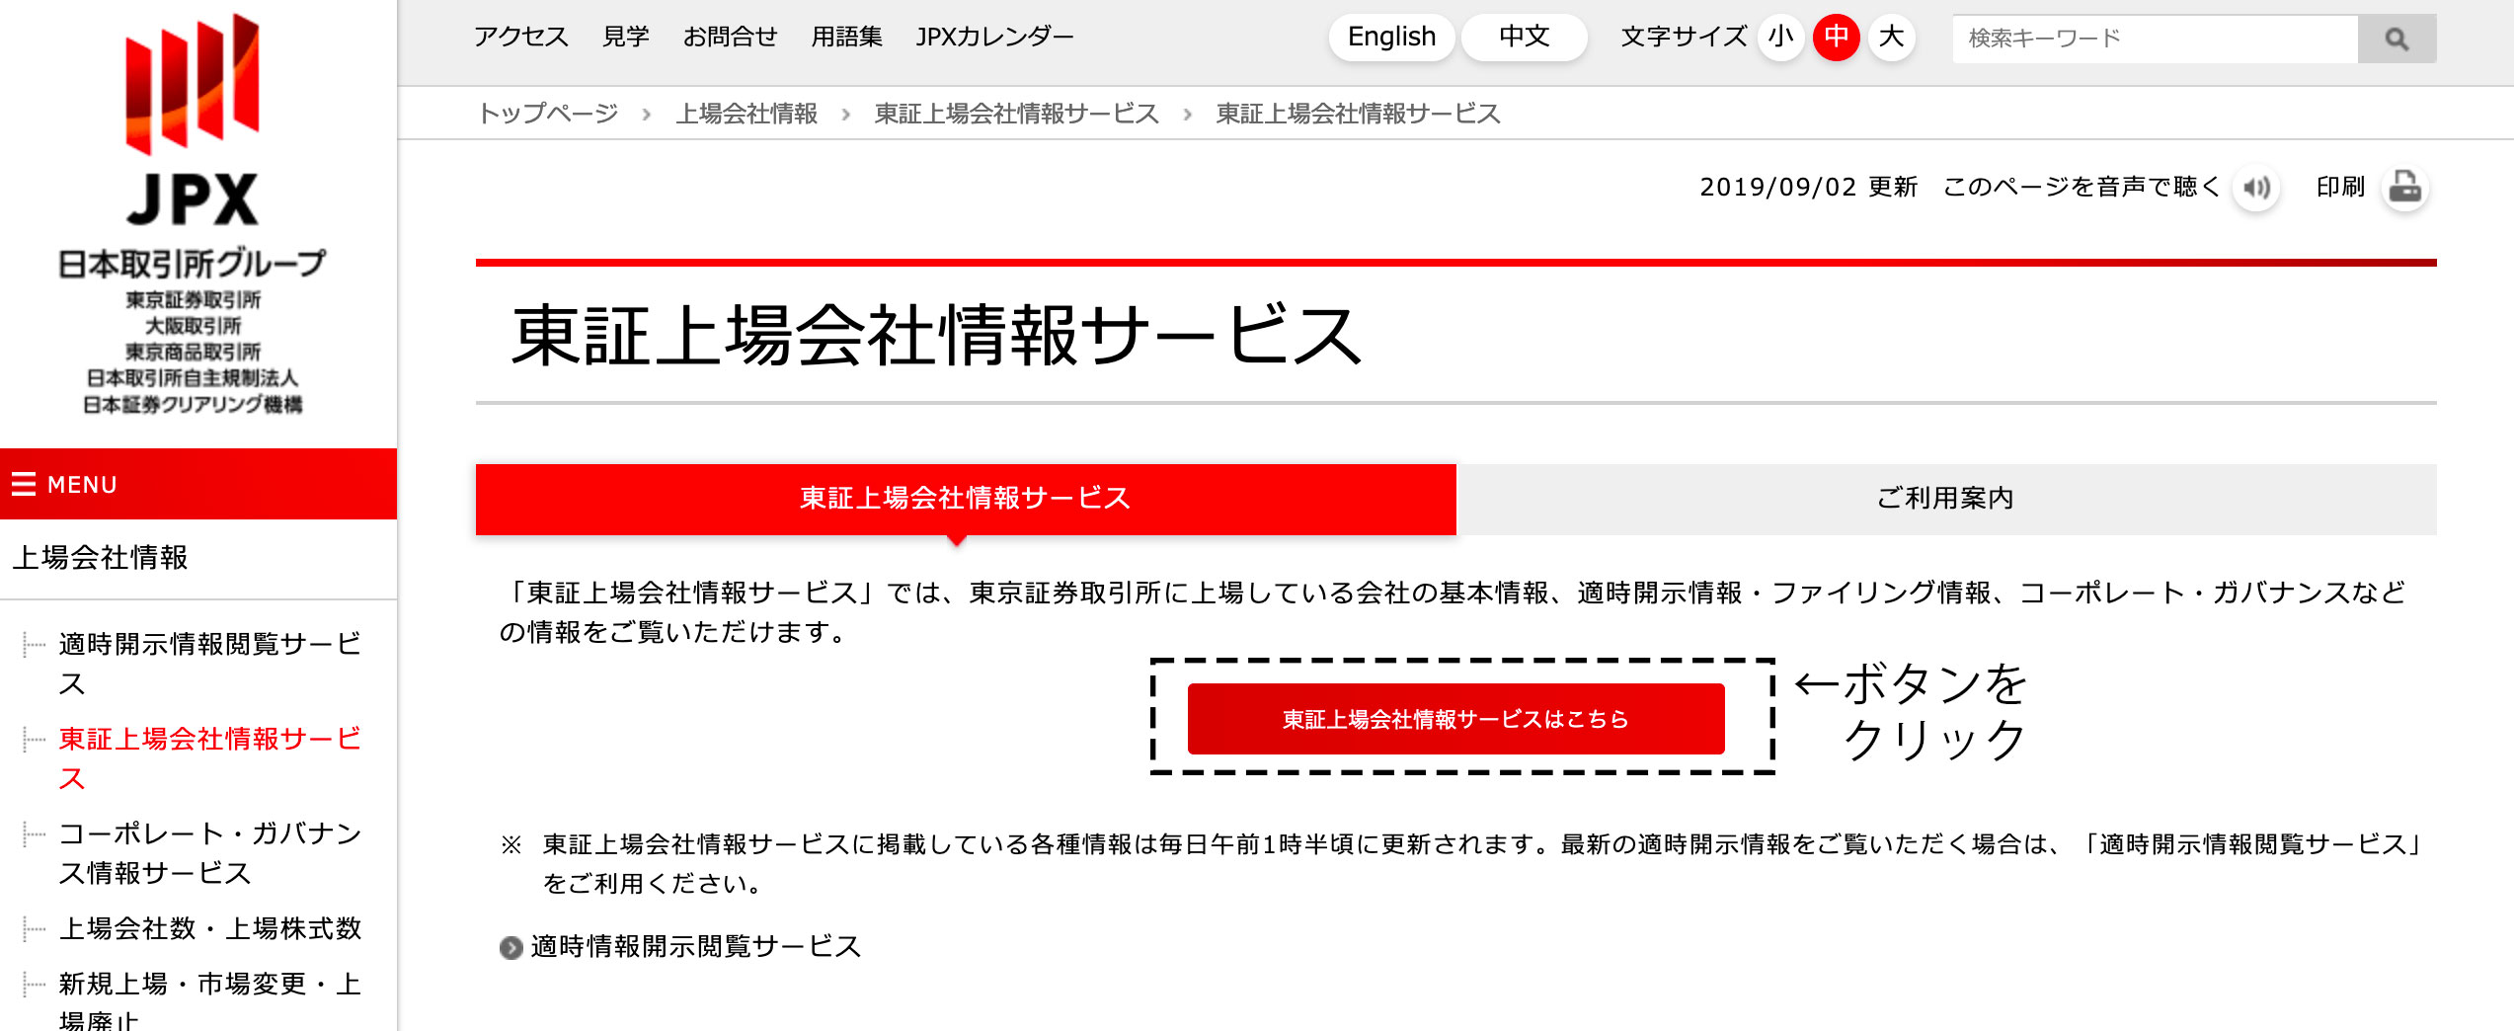Screen dimensions: 2514x1031
Task: Click the 日本取引所グループ text under the logo
Action: coord(193,264)
